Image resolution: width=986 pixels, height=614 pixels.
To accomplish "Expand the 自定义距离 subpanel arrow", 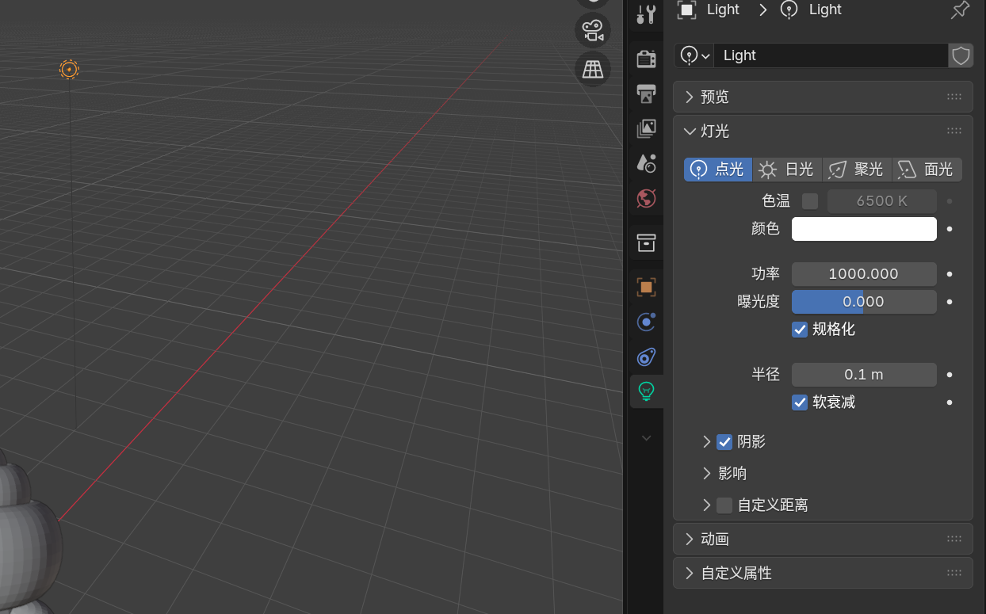I will tap(706, 505).
